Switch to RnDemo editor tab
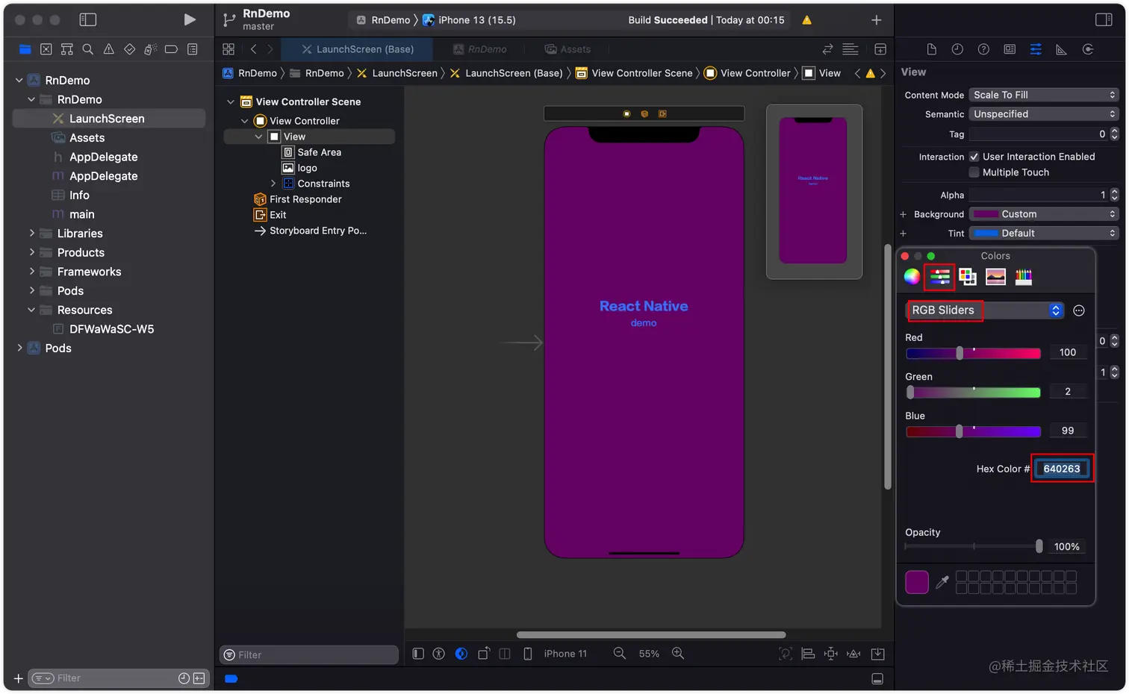 coord(479,49)
